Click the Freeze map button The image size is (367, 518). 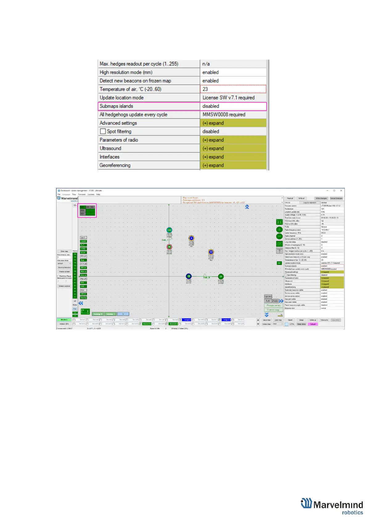tap(273, 310)
